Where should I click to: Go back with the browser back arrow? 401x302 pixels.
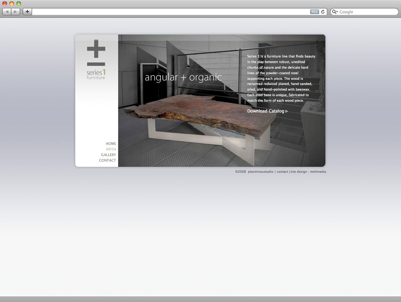pyautogui.click(x=7, y=12)
